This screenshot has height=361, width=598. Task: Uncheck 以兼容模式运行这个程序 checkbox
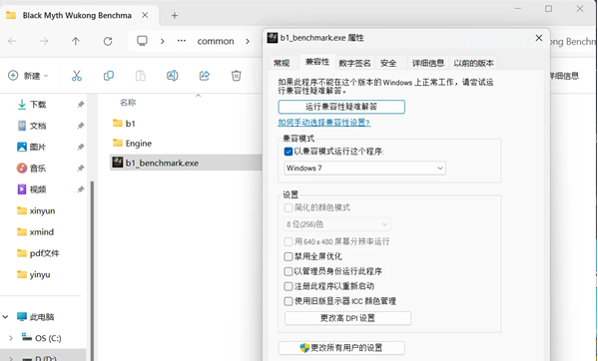tap(289, 152)
